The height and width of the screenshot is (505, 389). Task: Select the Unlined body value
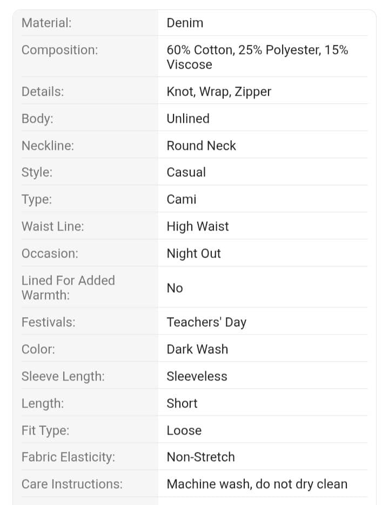(188, 119)
